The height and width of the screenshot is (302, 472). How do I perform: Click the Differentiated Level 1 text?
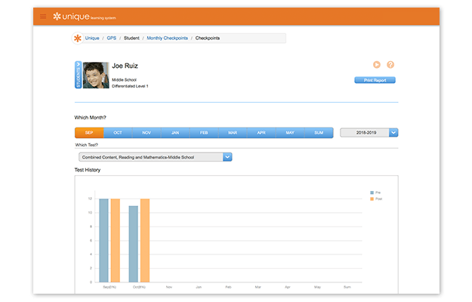tap(130, 86)
